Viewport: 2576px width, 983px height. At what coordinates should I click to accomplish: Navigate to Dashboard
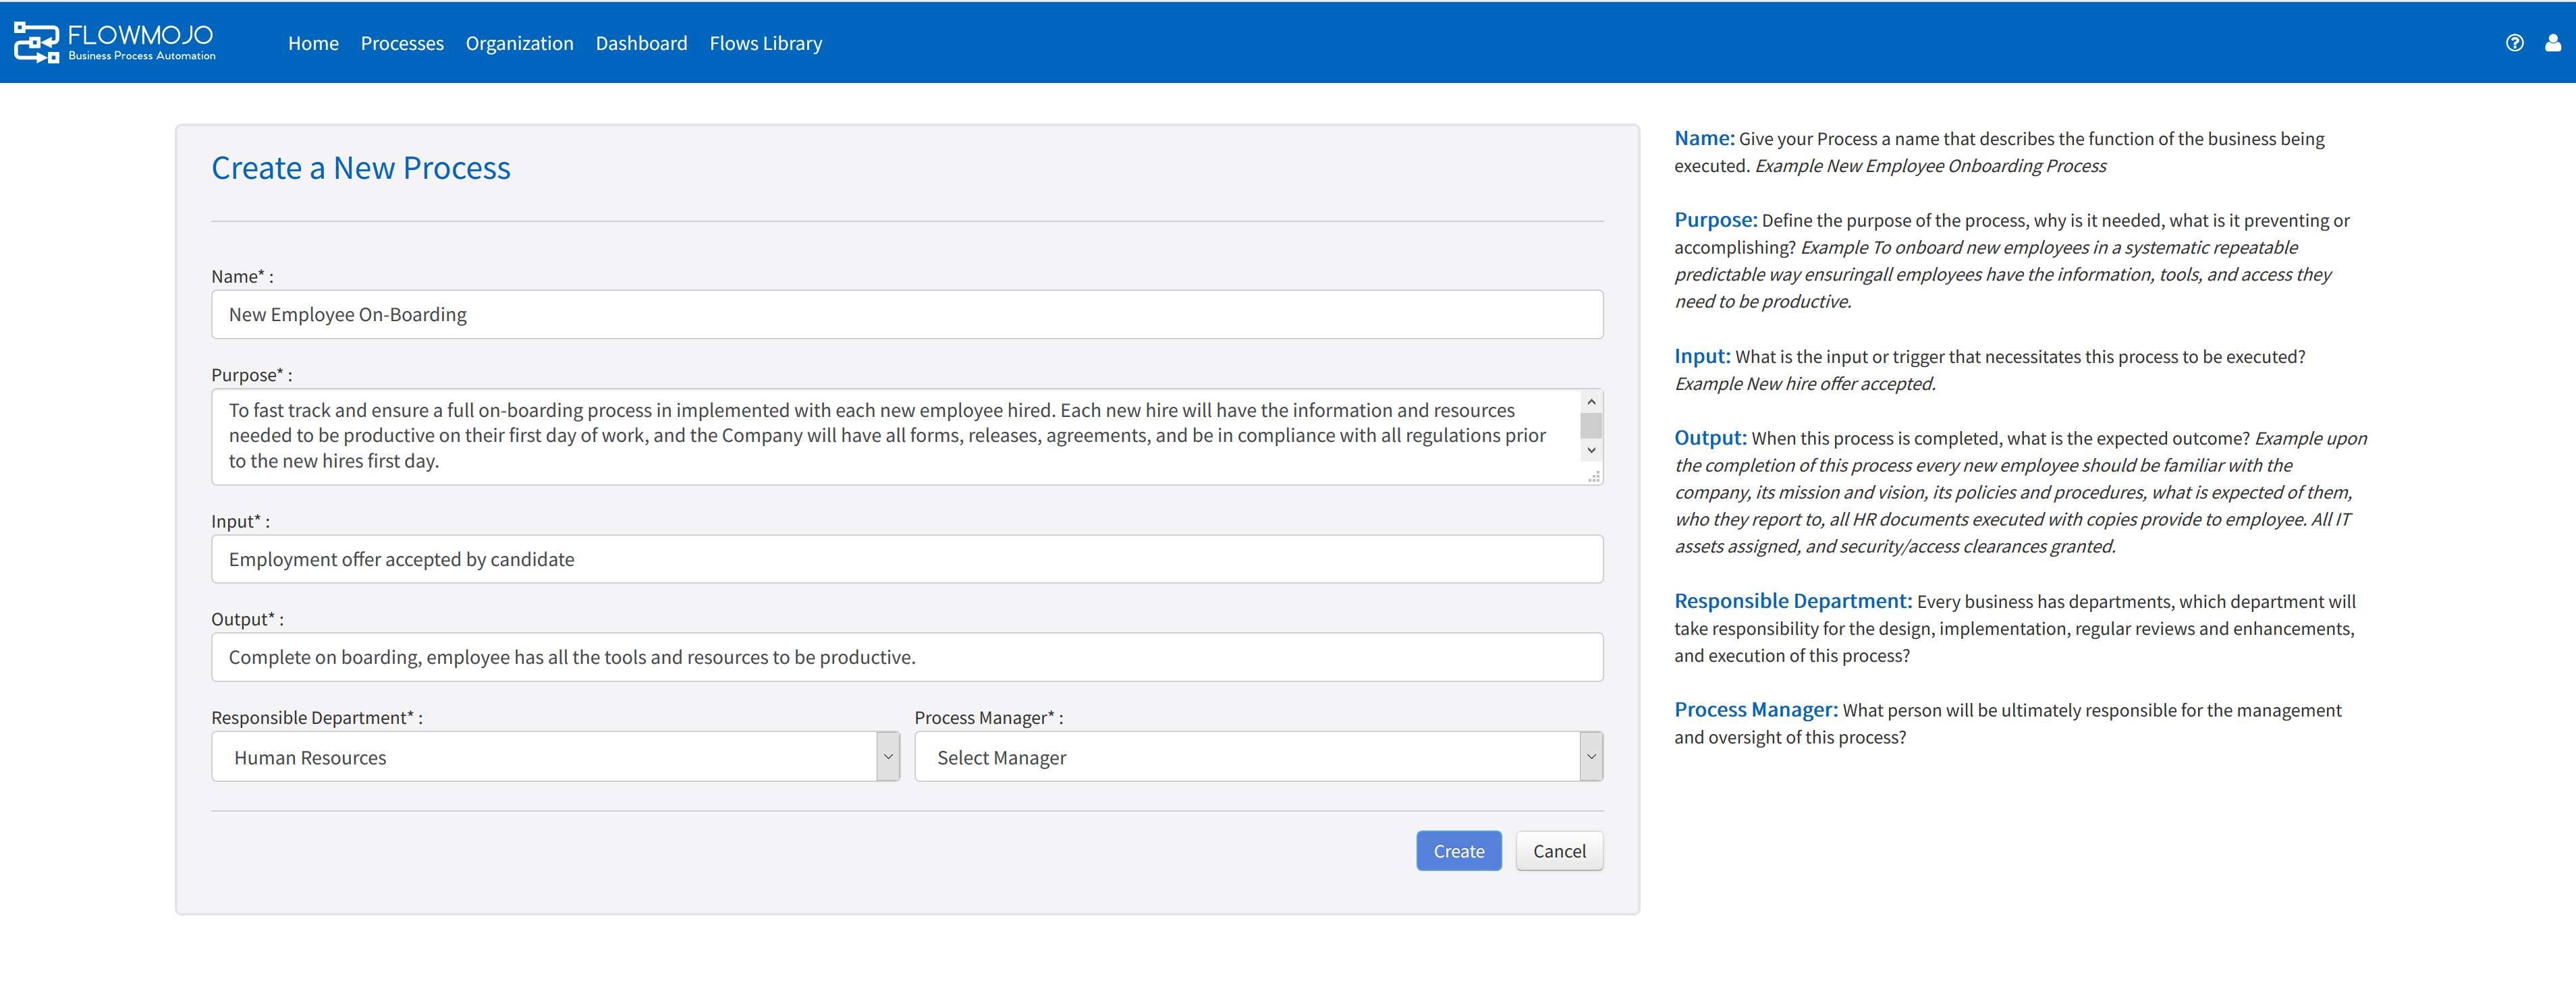(x=641, y=43)
